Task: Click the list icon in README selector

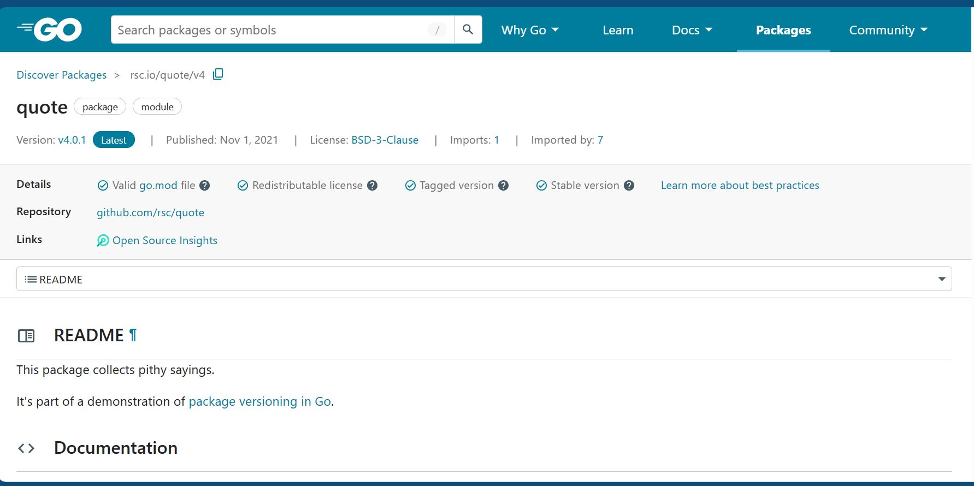Action: click(31, 280)
